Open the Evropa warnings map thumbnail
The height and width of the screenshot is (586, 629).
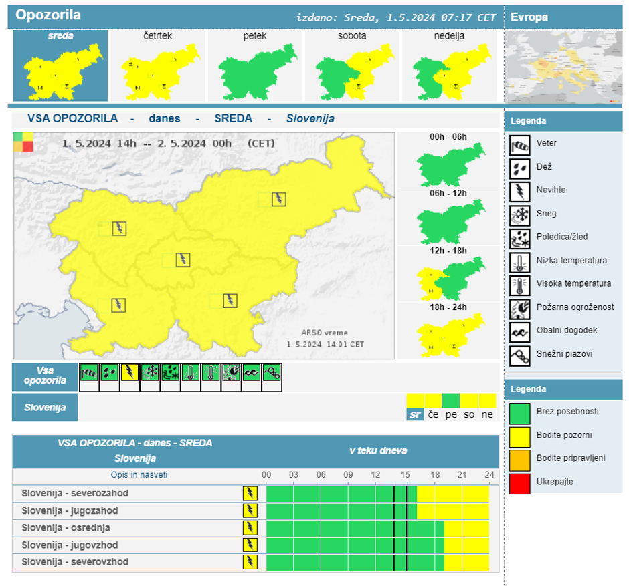(x=562, y=67)
